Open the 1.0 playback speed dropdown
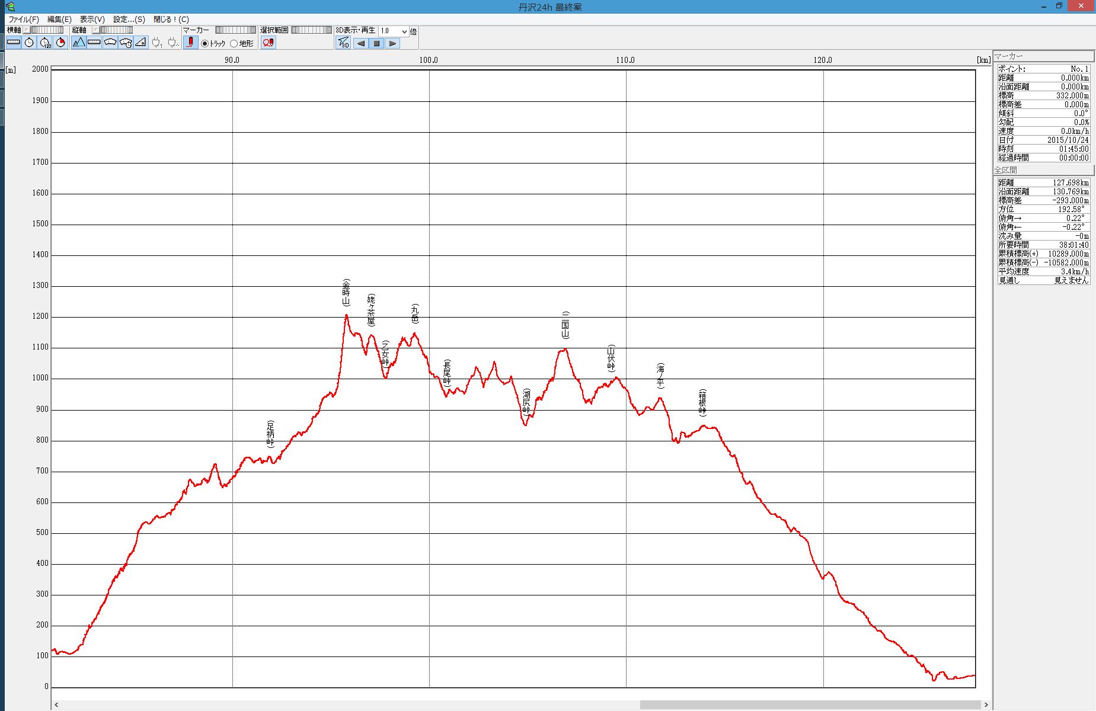This screenshot has width=1096, height=711. tap(405, 31)
